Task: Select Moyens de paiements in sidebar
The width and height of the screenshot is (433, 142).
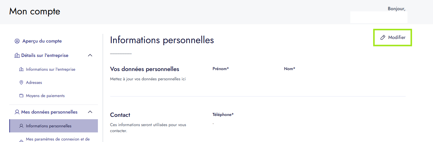Action: pyautogui.click(x=45, y=96)
